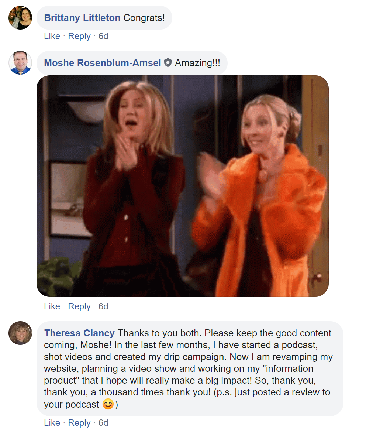Like Brittany Littleton's Congrats comment
366x432 pixels.
pos(52,36)
